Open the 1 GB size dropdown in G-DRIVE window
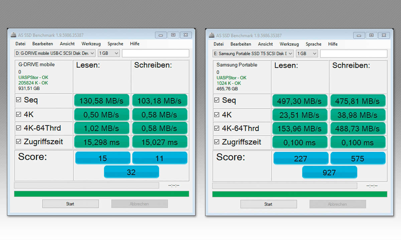Image resolution: width=401 pixels, height=240 pixels. (x=109, y=53)
